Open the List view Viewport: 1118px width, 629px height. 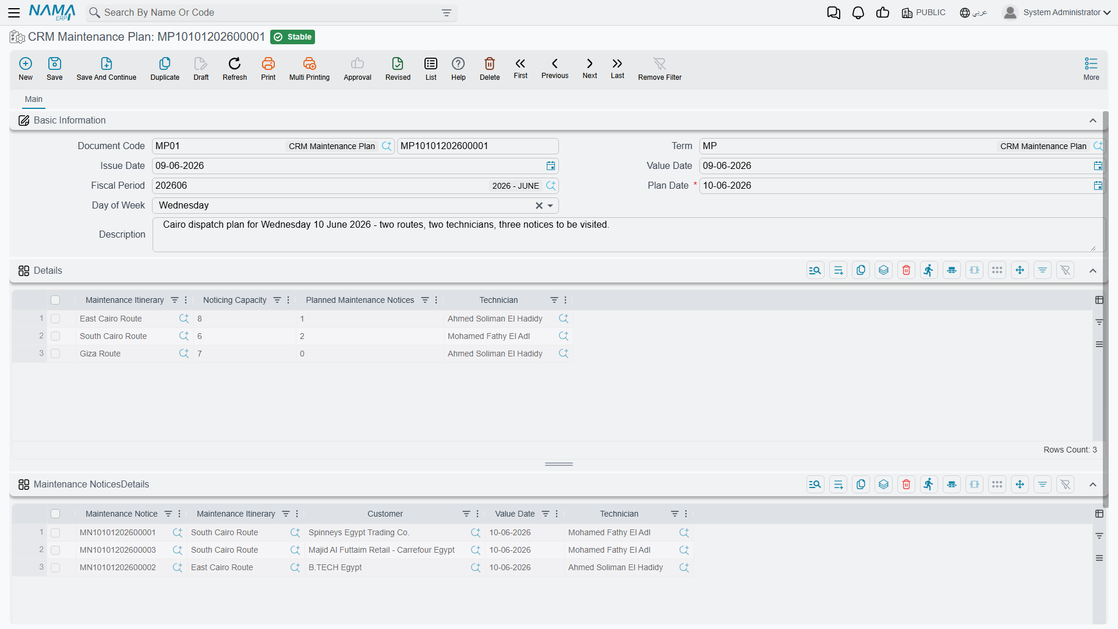click(431, 68)
